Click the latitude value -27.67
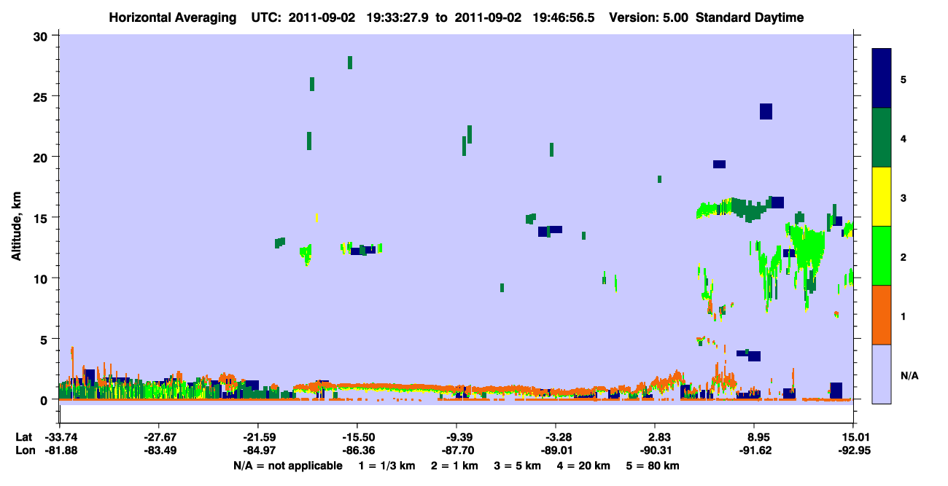 [x=158, y=437]
